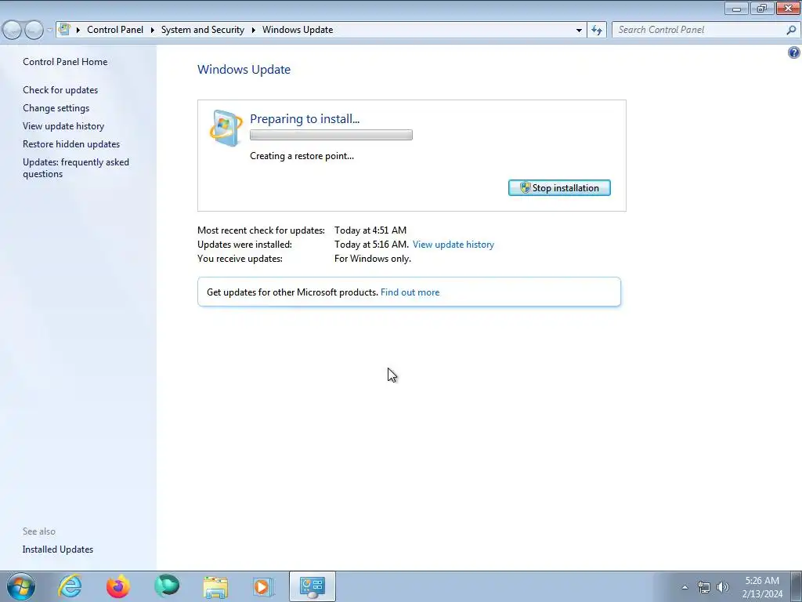The width and height of the screenshot is (802, 602).
Task: Click the Back navigation arrow
Action: [x=12, y=31]
